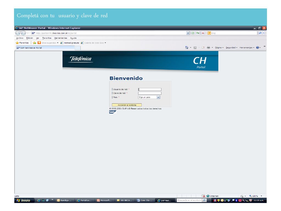Screen dimensions: 281x211
Task: Expand the search provider dropdown arrow
Action: pos(263,33)
